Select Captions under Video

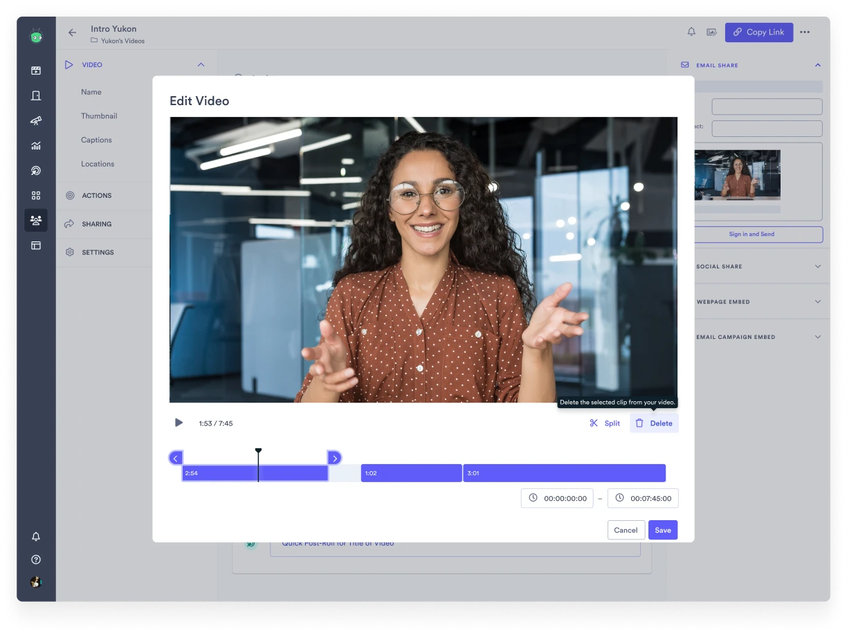click(96, 140)
